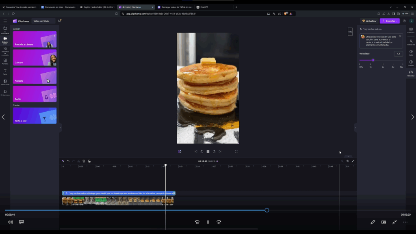Open the Fundido properties tab
The width and height of the screenshot is (416, 234).
pos(411,63)
